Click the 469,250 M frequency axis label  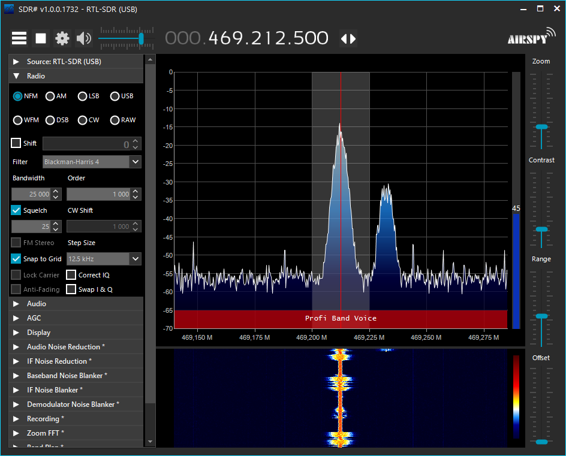tap(426, 337)
